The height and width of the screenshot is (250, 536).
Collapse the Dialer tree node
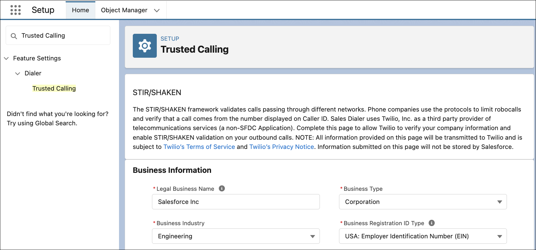tap(18, 74)
